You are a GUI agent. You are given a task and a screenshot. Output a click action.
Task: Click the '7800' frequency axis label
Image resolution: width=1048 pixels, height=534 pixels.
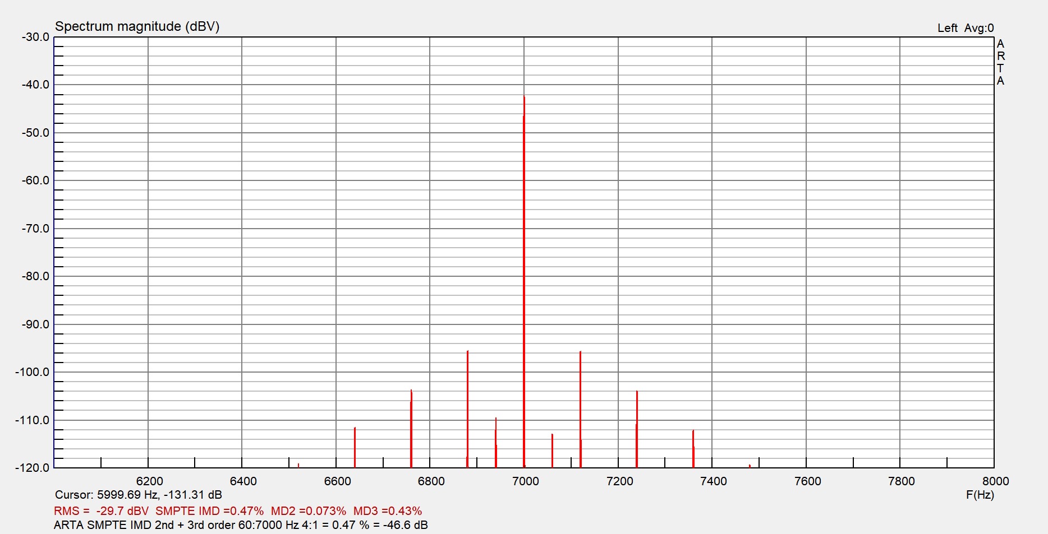pos(902,481)
